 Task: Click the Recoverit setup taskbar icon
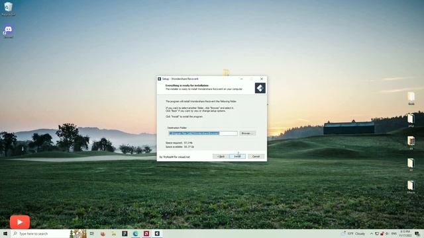click(x=157, y=233)
